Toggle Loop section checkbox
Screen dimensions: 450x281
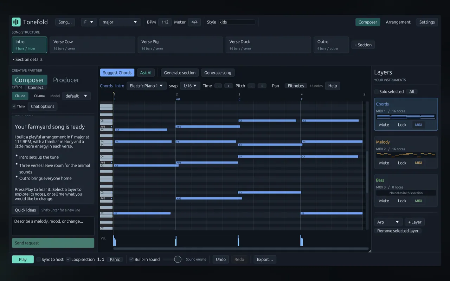pyautogui.click(x=69, y=260)
